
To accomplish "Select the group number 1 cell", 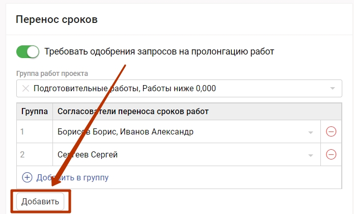I will click(x=35, y=132).
